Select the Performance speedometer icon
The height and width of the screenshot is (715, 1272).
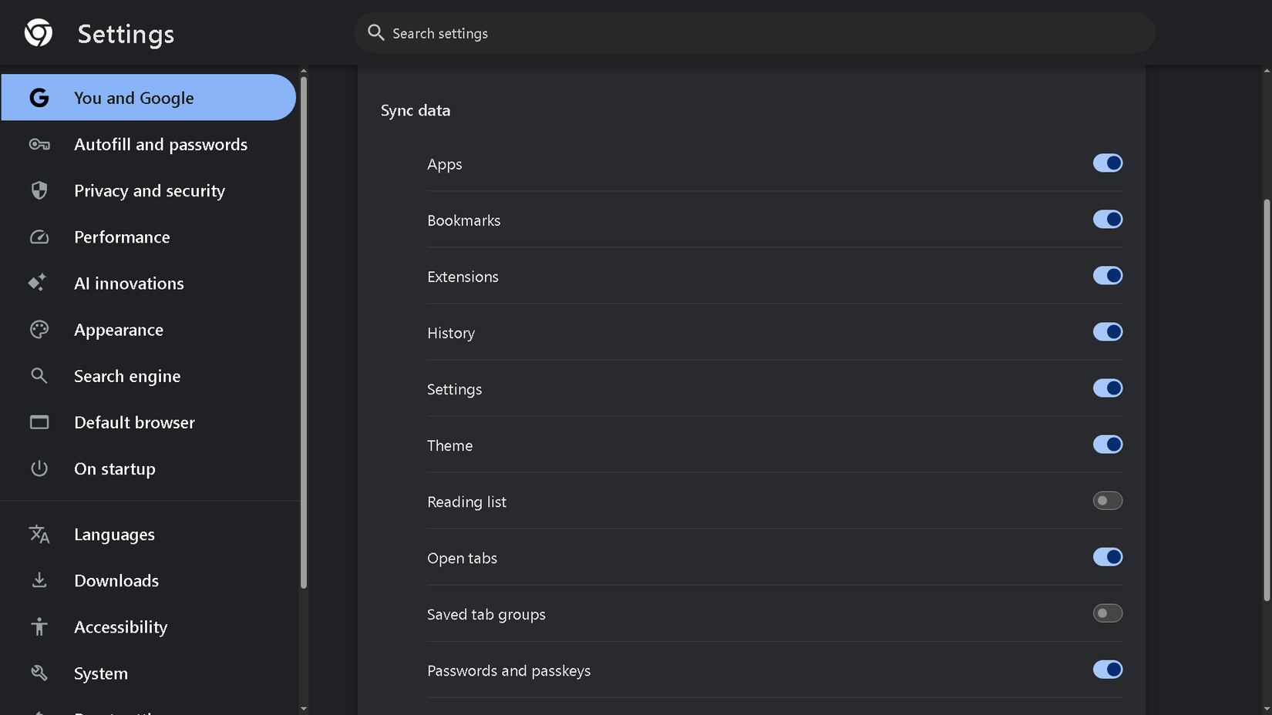pyautogui.click(x=39, y=237)
